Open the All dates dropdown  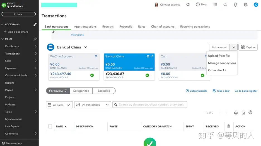59,105
